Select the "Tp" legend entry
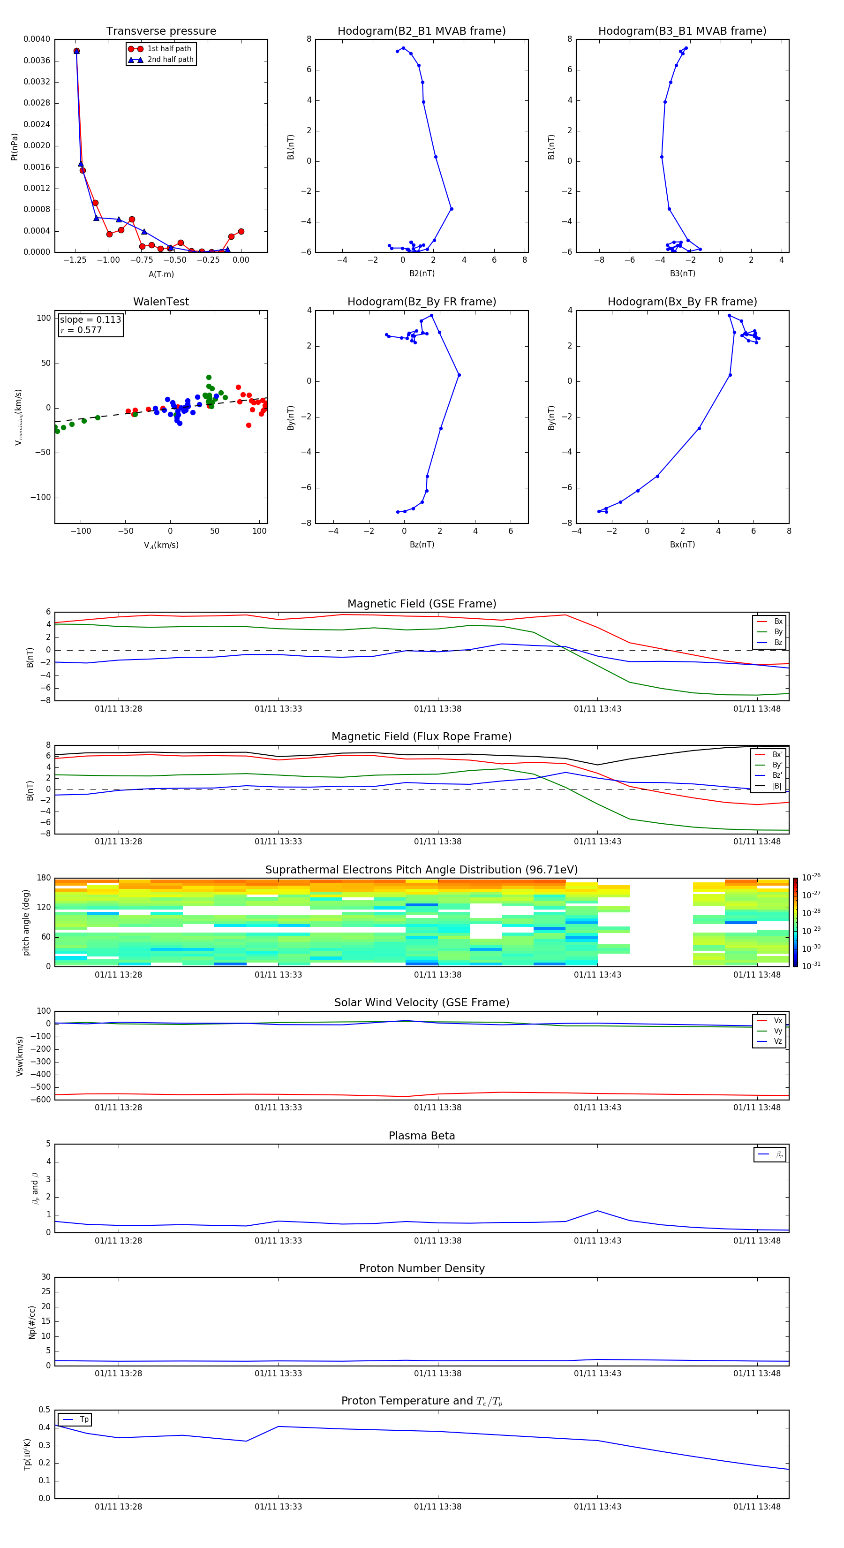The image size is (844, 1548). click(x=75, y=1419)
